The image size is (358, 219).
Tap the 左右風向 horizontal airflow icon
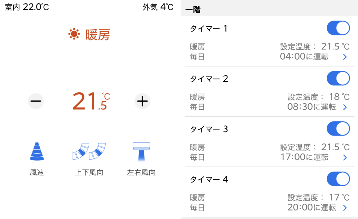(141, 152)
